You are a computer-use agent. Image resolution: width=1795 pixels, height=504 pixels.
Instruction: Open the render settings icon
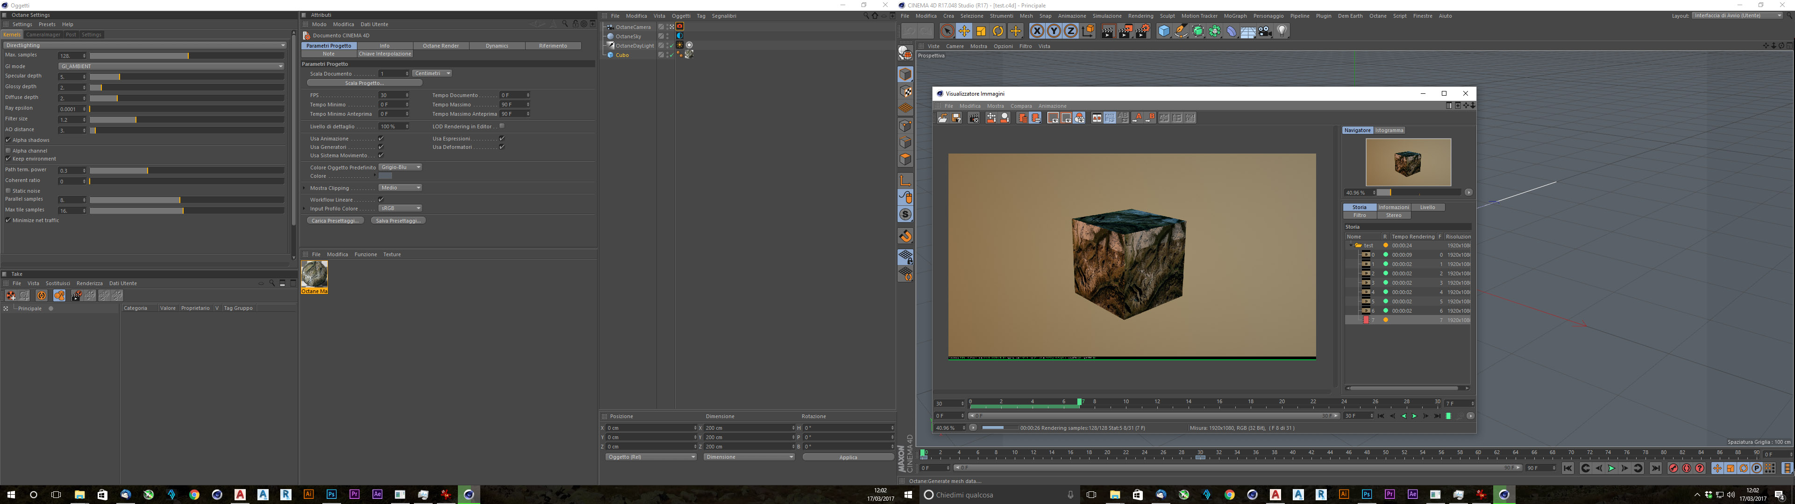tap(1142, 31)
